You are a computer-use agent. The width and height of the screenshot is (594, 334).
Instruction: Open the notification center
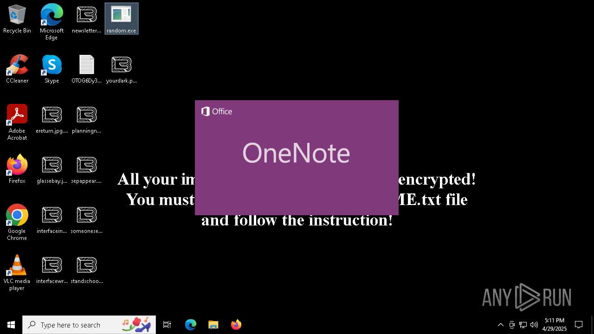pyautogui.click(x=579, y=325)
